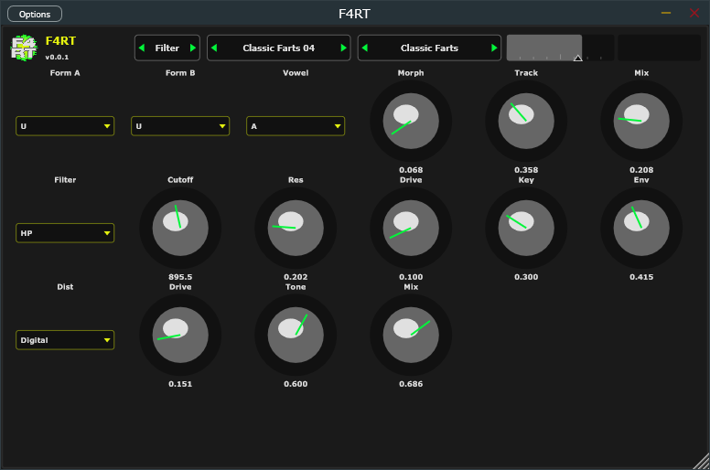The width and height of the screenshot is (710, 470).
Task: Load next preset after Classic Farts 04
Action: pos(343,48)
